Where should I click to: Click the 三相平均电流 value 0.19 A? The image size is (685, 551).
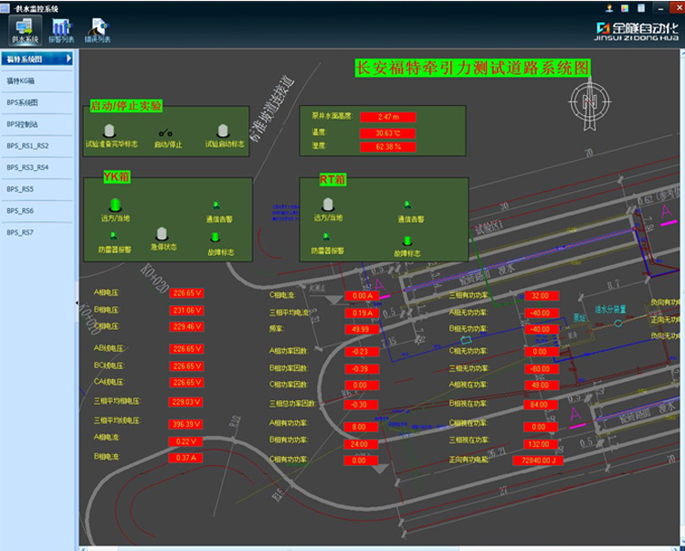(362, 313)
